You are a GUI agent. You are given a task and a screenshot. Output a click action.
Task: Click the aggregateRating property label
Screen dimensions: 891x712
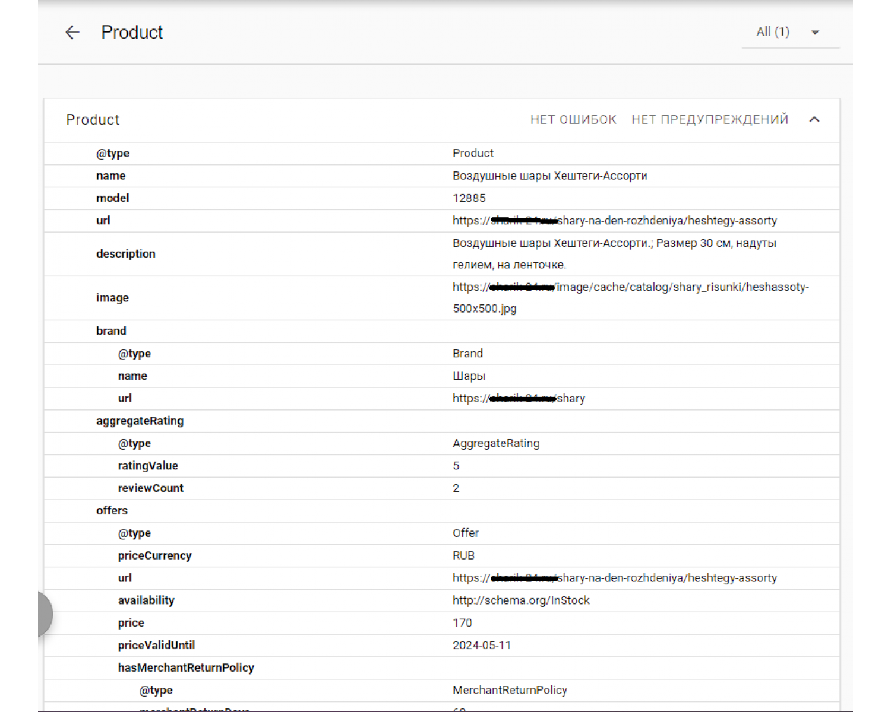tap(140, 421)
